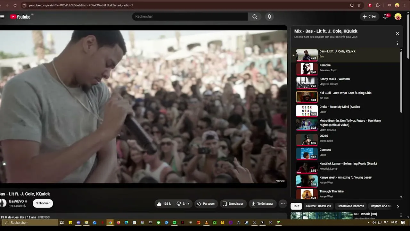410x231 pixels.
Task: Select the Source : BasVEVO chip
Action: coord(318,206)
